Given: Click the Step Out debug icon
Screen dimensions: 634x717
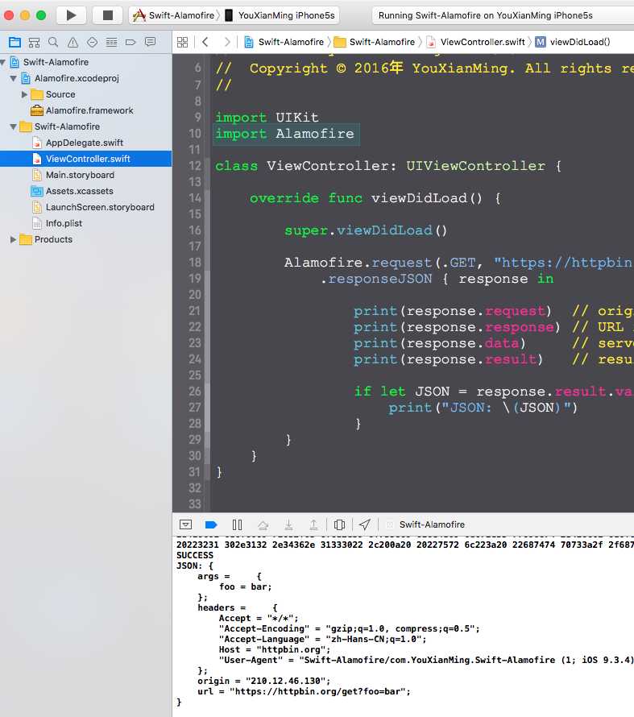Looking at the screenshot, I should click(x=313, y=524).
